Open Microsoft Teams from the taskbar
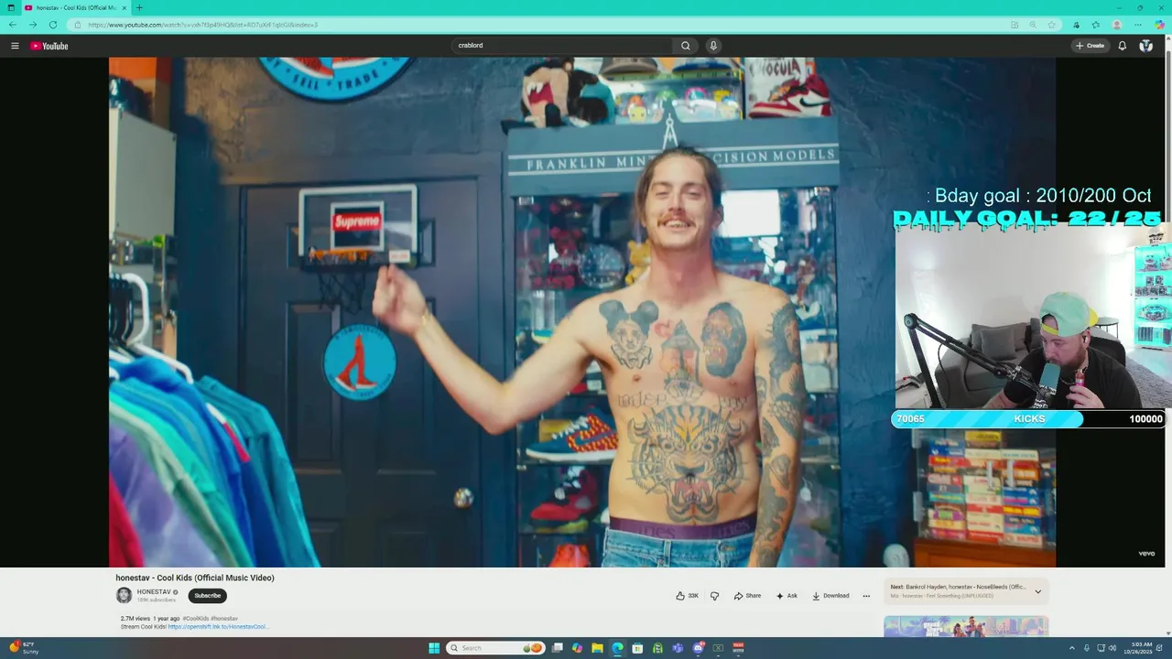This screenshot has width=1172, height=659. (678, 648)
